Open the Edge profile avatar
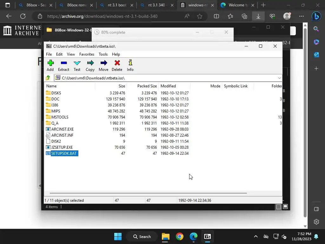 287,16
